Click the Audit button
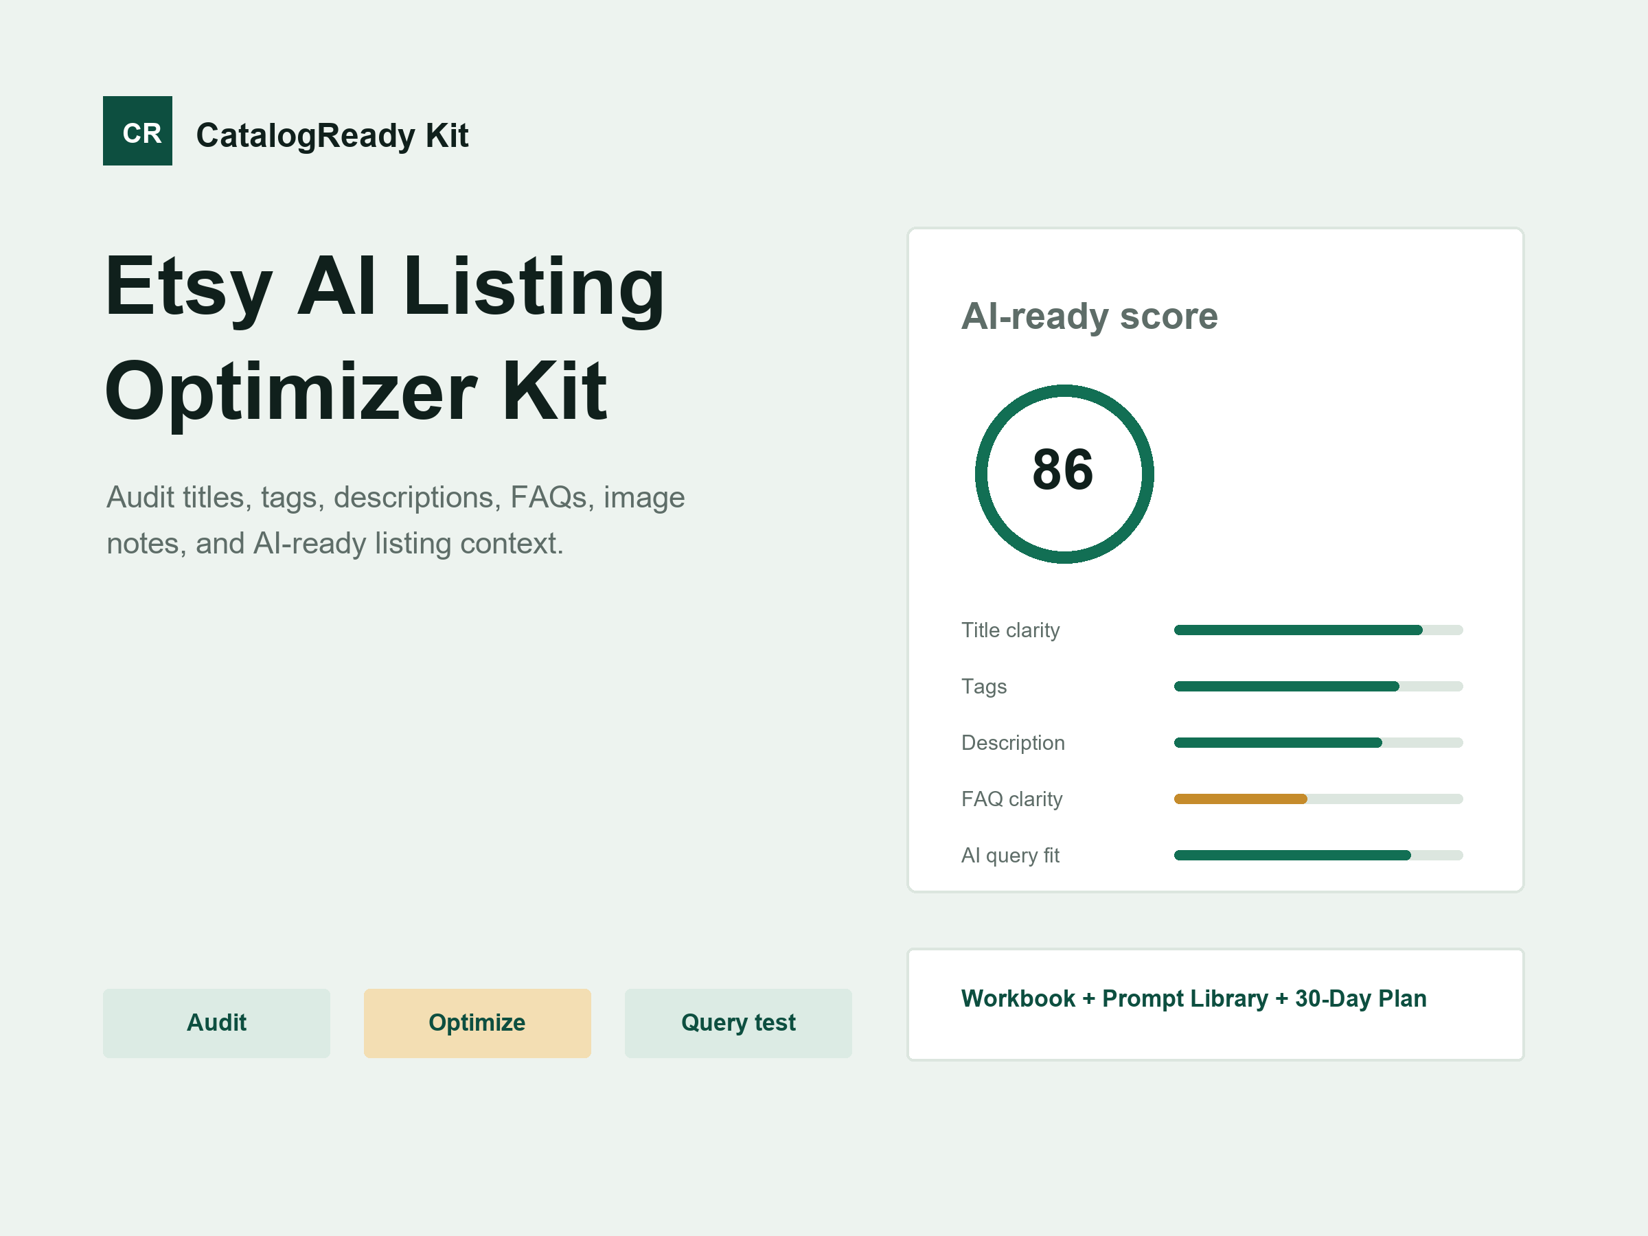This screenshot has width=1648, height=1236. [216, 1023]
